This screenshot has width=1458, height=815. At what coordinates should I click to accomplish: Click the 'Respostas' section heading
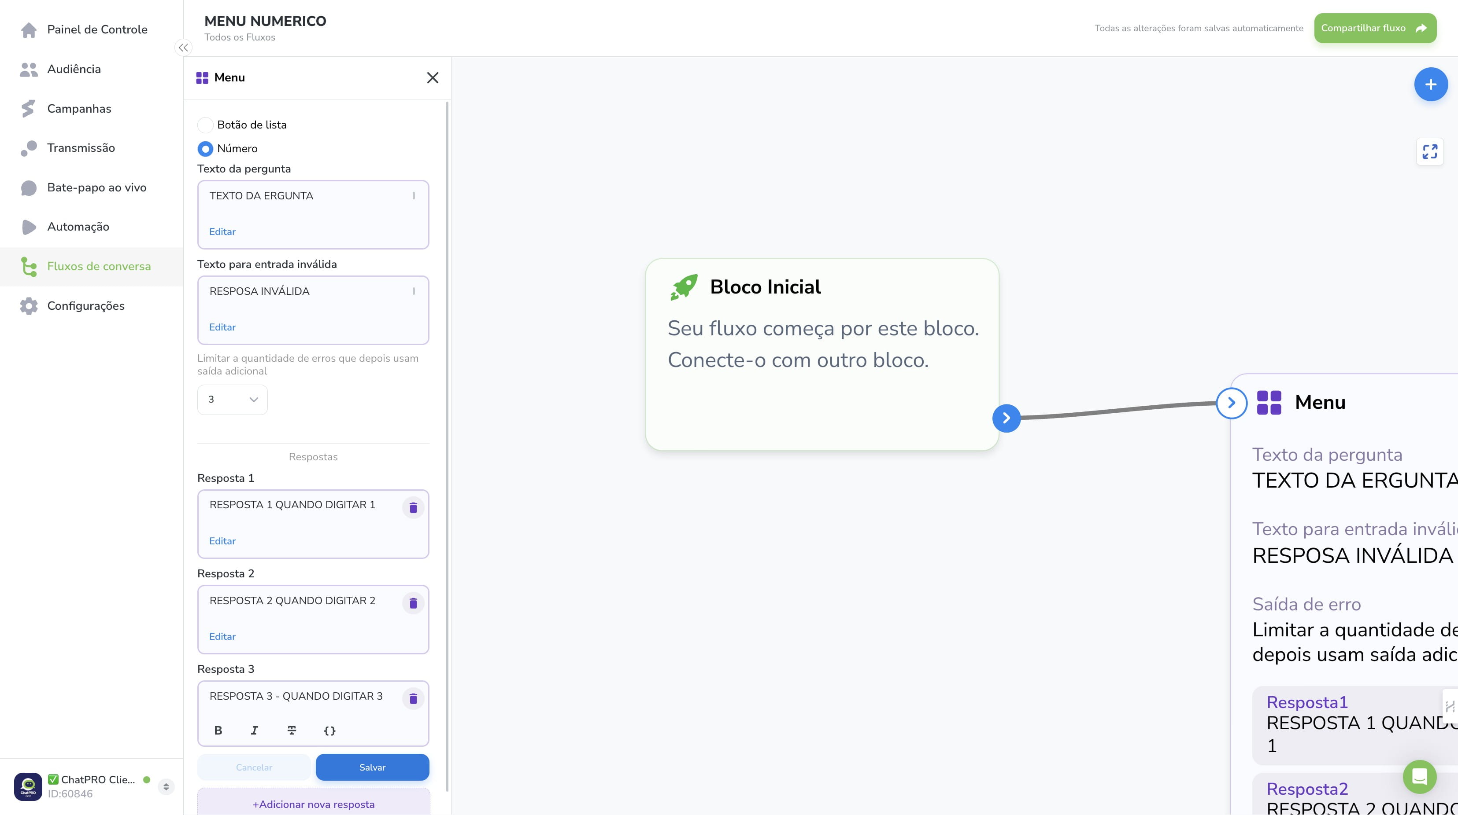pyautogui.click(x=313, y=457)
